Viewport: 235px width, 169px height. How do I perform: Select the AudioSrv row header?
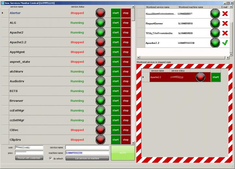click(5, 81)
